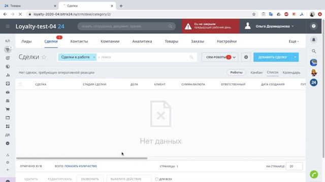Mark Сделки page as favorite star
The height and width of the screenshot is (182, 325).
pos(44,57)
